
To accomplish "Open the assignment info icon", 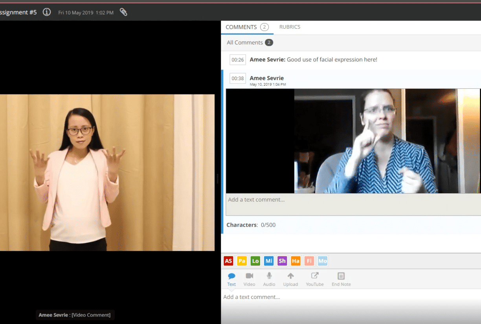I will point(47,12).
